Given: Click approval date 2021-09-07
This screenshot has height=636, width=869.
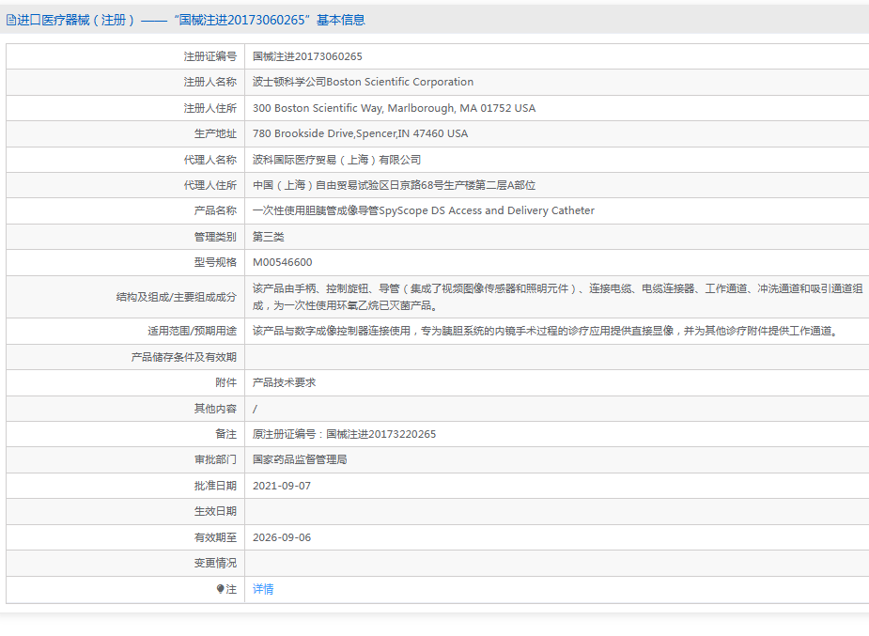Looking at the screenshot, I should (x=282, y=486).
